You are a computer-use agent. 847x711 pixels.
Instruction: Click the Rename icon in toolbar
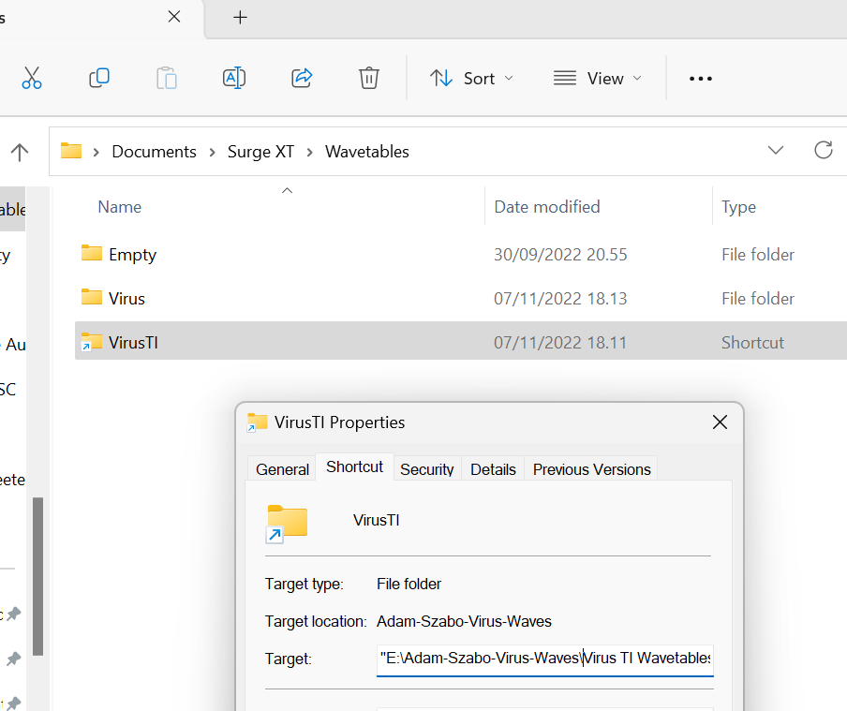[234, 78]
